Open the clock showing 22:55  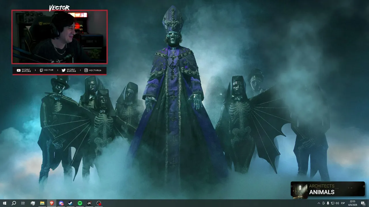tap(353, 203)
